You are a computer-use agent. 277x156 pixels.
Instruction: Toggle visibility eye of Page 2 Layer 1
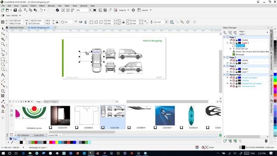(231, 63)
